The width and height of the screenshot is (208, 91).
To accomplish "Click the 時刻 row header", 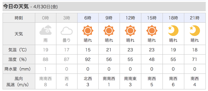I will click(19, 18).
